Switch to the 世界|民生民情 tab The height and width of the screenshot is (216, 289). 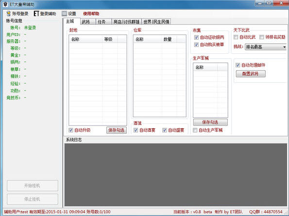(156, 22)
